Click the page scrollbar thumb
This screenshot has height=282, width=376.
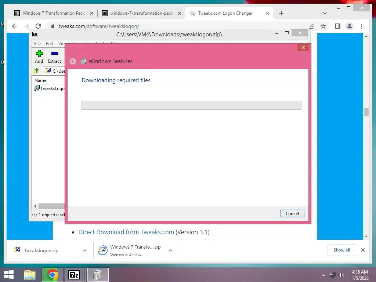coord(366,112)
